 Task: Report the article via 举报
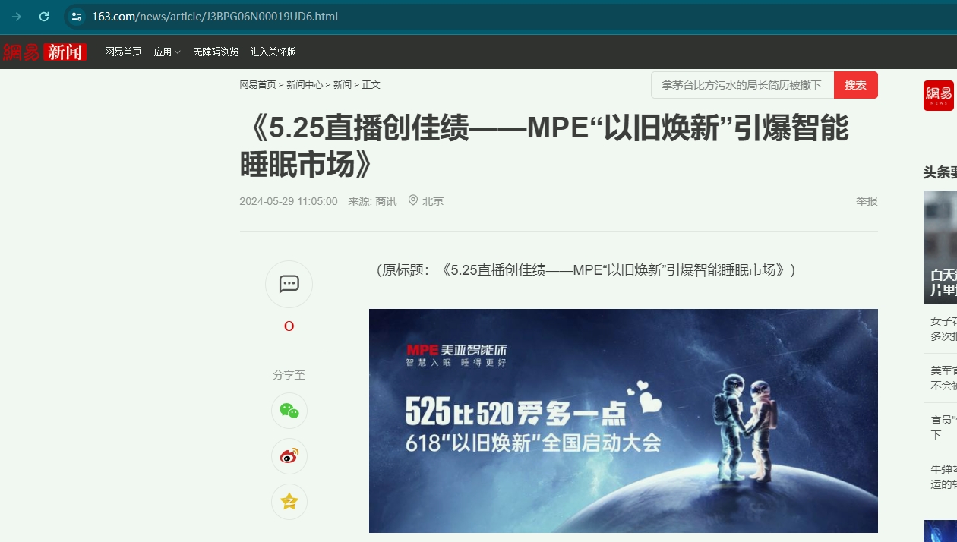point(867,201)
